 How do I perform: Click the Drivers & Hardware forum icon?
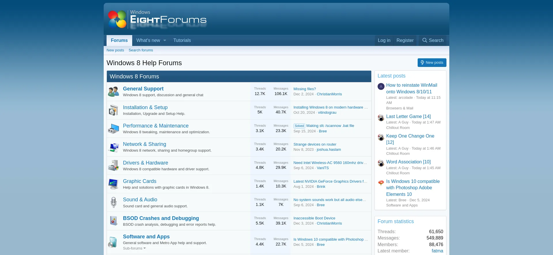pos(113,165)
